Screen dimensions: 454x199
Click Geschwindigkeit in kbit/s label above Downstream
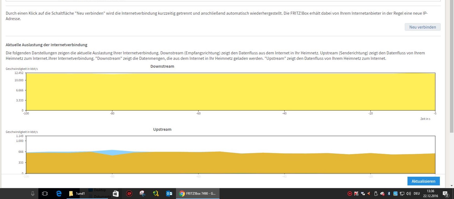(22, 69)
